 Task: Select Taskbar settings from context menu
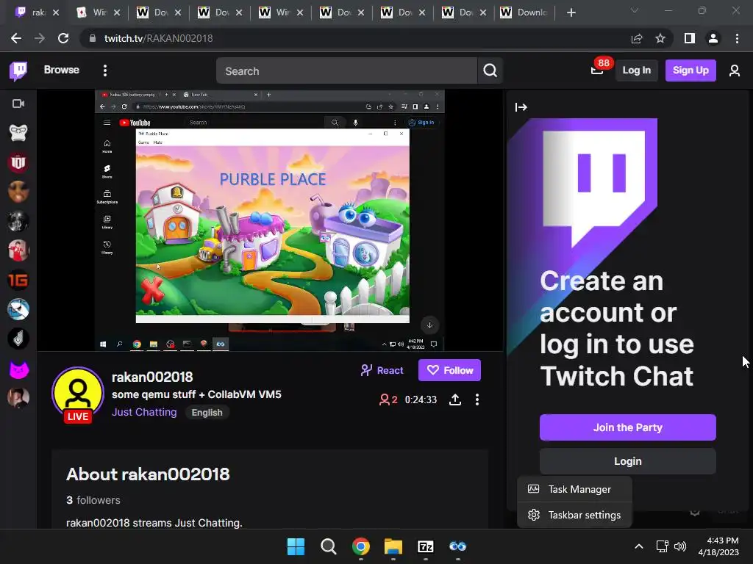click(x=574, y=515)
